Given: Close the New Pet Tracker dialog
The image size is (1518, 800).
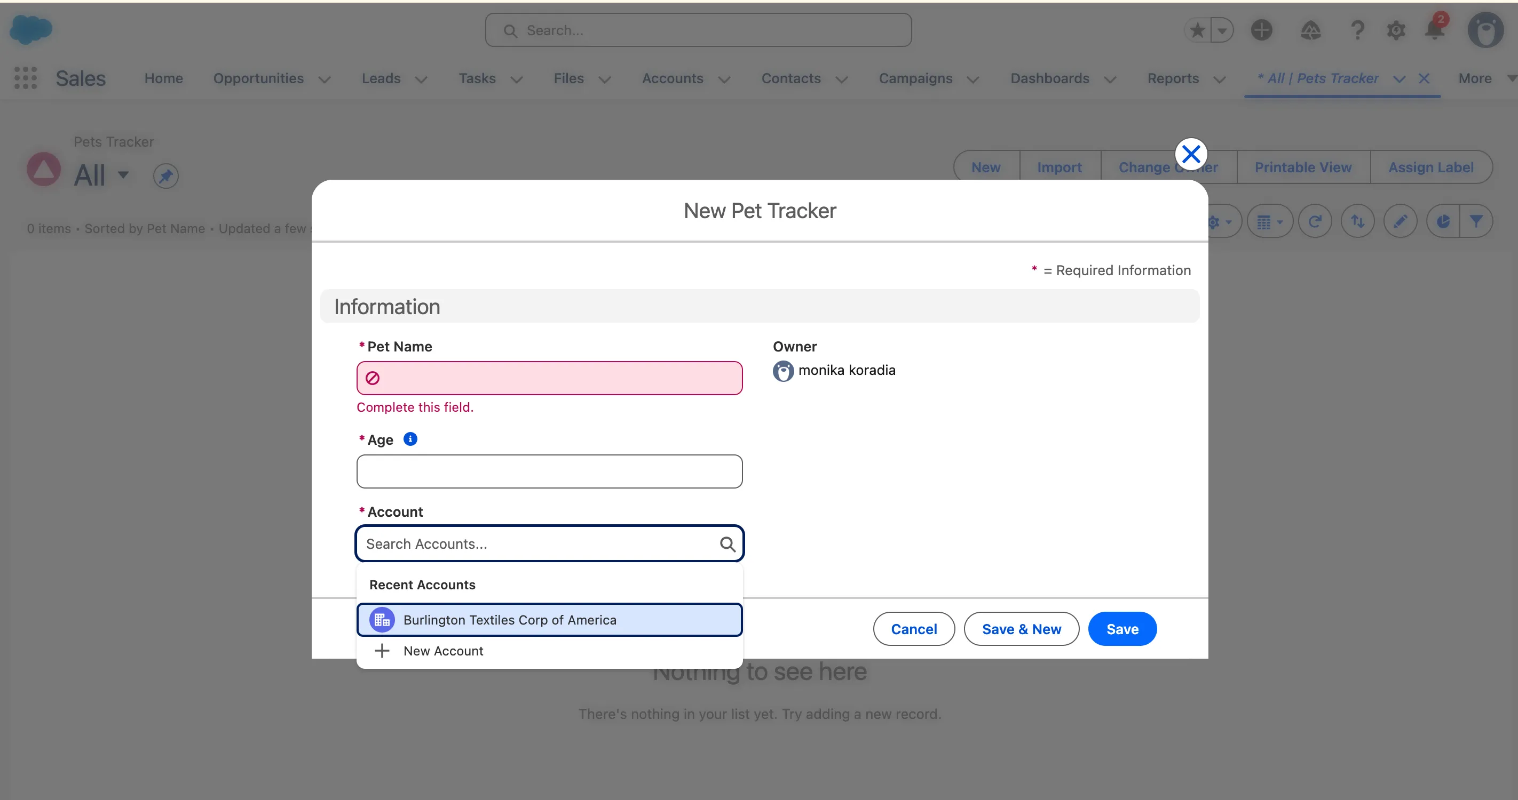Looking at the screenshot, I should (x=1191, y=154).
